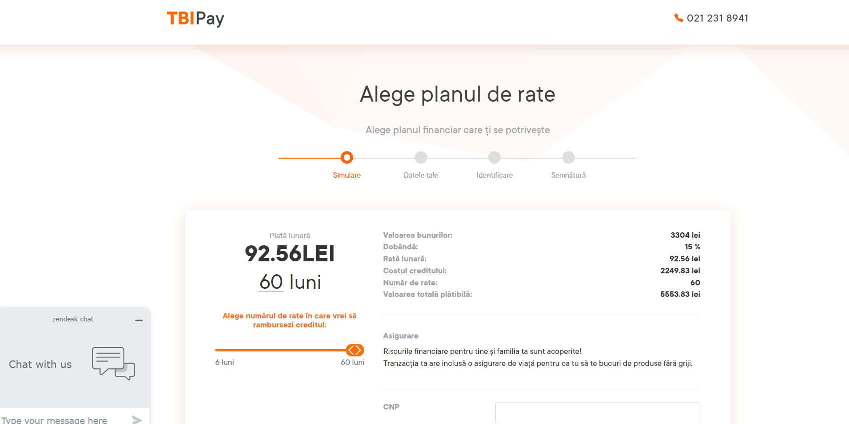Click the Asigurare section heading

(400, 335)
